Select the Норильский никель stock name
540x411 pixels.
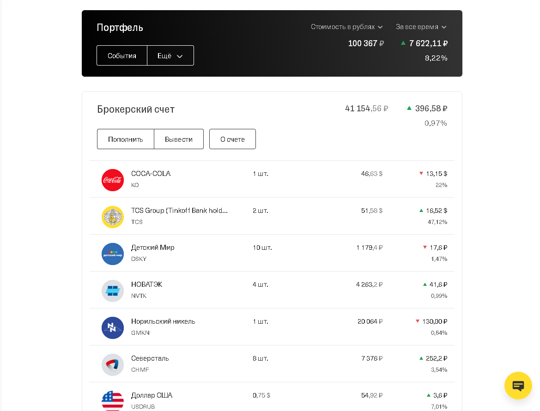(163, 321)
